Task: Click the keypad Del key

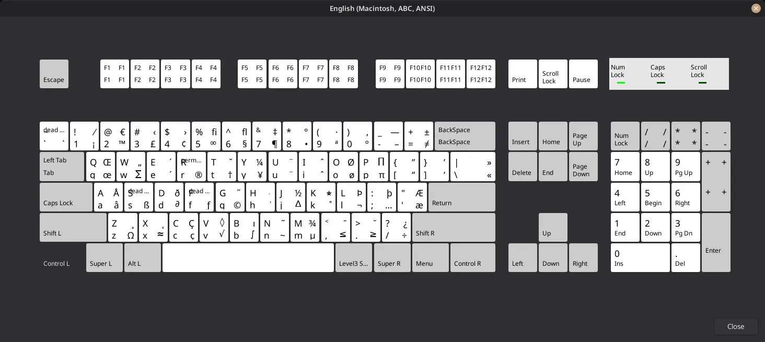Action: 686,257
